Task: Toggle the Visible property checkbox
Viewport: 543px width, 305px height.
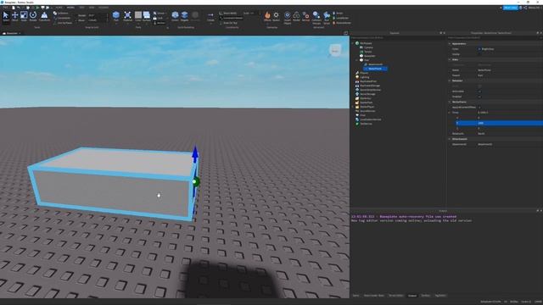Action: [479, 54]
